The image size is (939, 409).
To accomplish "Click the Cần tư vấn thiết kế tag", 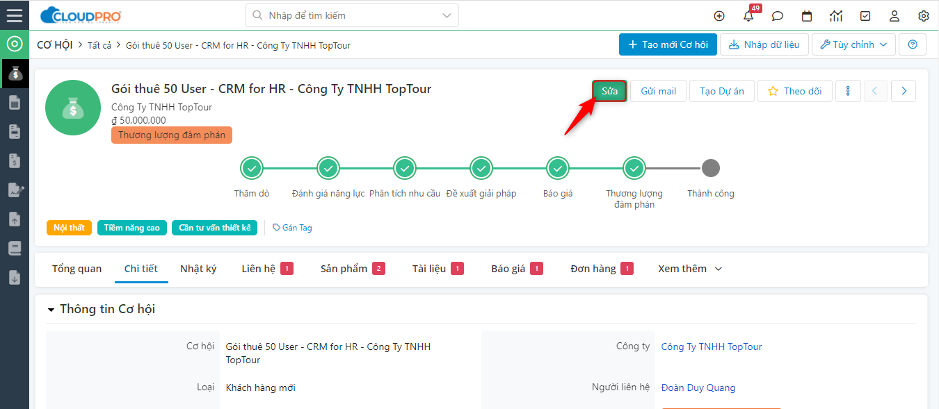I will (x=215, y=228).
